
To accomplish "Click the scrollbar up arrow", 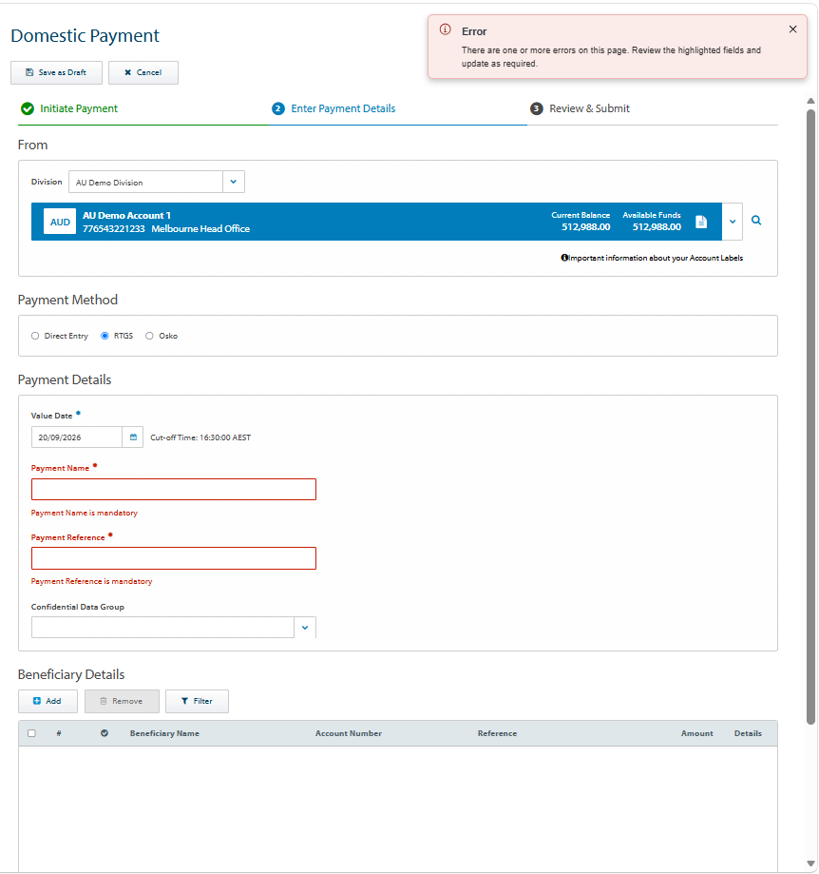I will (810, 101).
